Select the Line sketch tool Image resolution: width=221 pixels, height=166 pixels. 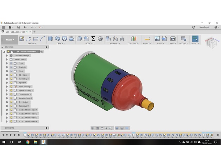click(x=29, y=39)
